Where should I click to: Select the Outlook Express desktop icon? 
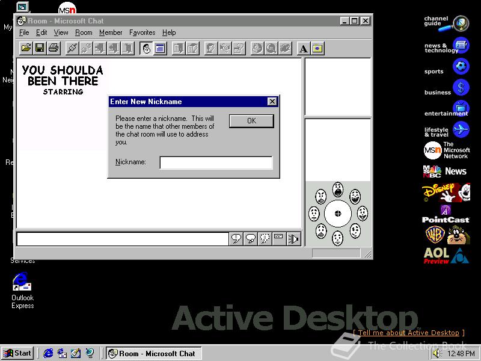coord(22,291)
